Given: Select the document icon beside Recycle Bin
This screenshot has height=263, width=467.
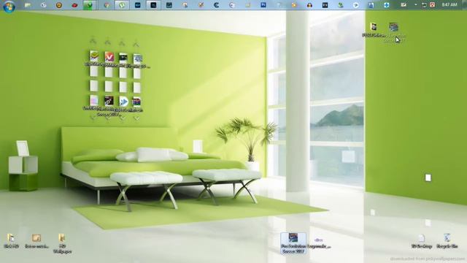Looking at the screenshot, I should (x=421, y=241).
